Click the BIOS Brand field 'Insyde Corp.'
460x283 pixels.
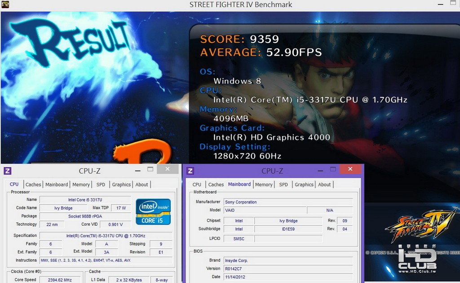288,261
